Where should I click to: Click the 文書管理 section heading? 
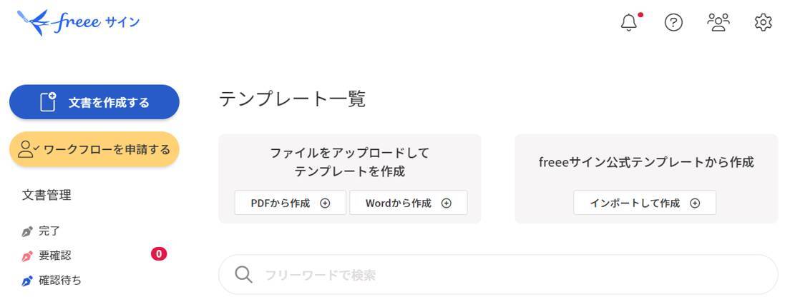pyautogui.click(x=47, y=195)
